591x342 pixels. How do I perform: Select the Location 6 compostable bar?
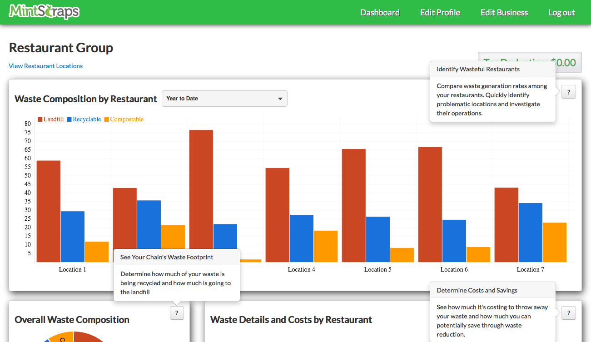(x=478, y=254)
